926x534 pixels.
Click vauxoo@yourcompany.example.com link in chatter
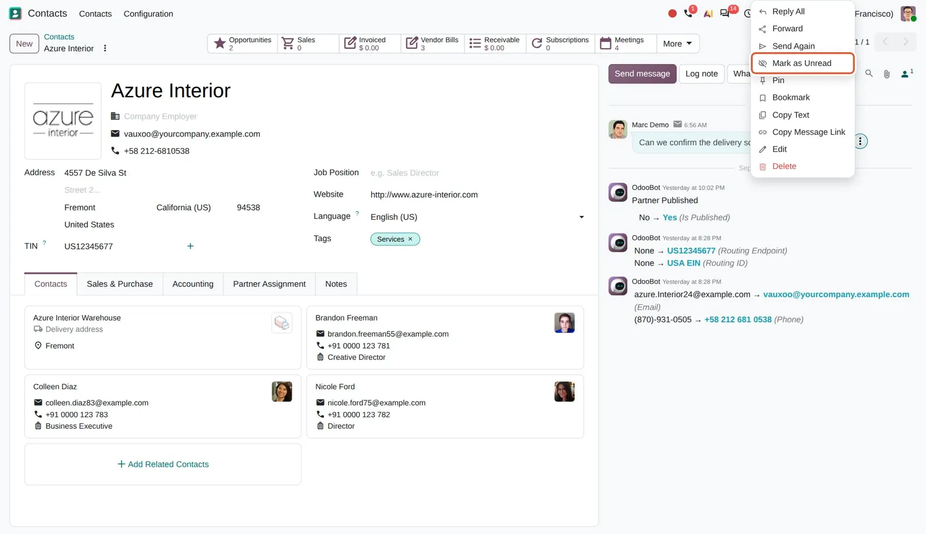click(x=836, y=294)
